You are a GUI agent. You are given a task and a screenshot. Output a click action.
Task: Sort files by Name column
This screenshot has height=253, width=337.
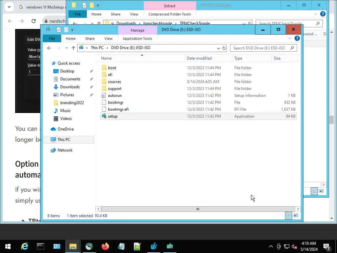click(x=142, y=58)
